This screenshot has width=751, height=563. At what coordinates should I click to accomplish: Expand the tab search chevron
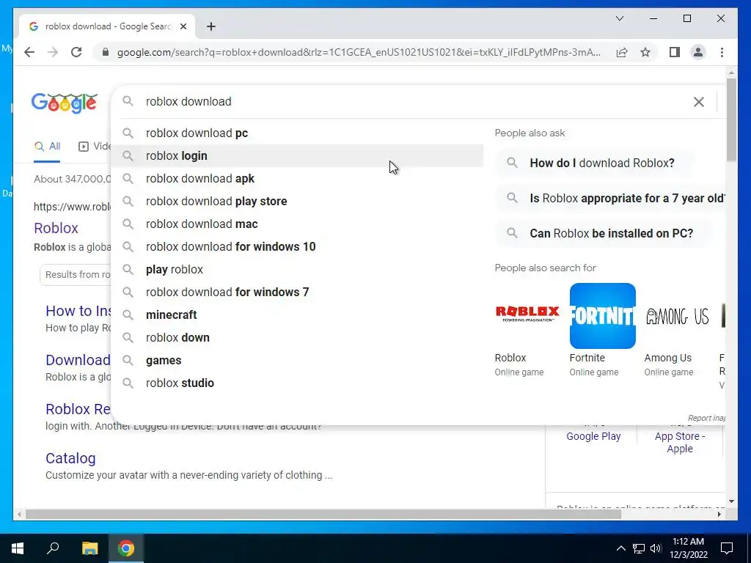tap(619, 18)
